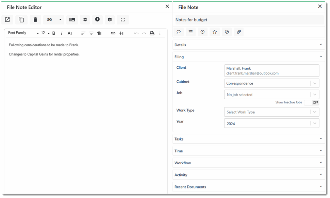This screenshot has width=330, height=198.
Task: Open the Year 2024 dropdown
Action: click(x=271, y=123)
